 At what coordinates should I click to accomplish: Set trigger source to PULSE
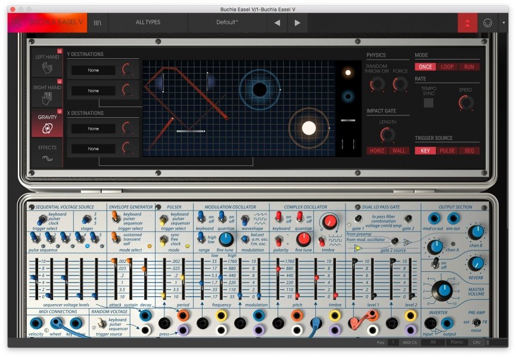[x=447, y=151]
